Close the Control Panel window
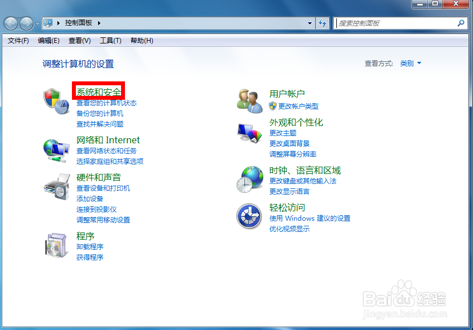The image size is (473, 330). click(x=456, y=4)
